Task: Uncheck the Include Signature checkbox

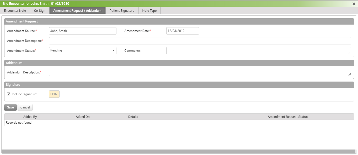Action: (x=9, y=94)
